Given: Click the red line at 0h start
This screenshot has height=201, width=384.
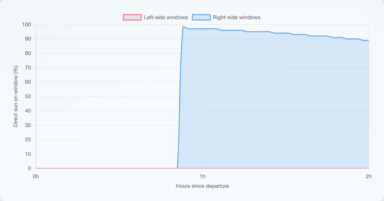Looking at the screenshot, I should pyautogui.click(x=36, y=168).
